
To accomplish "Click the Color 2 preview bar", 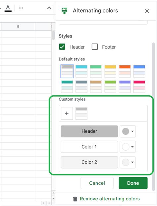I will click(89, 162).
